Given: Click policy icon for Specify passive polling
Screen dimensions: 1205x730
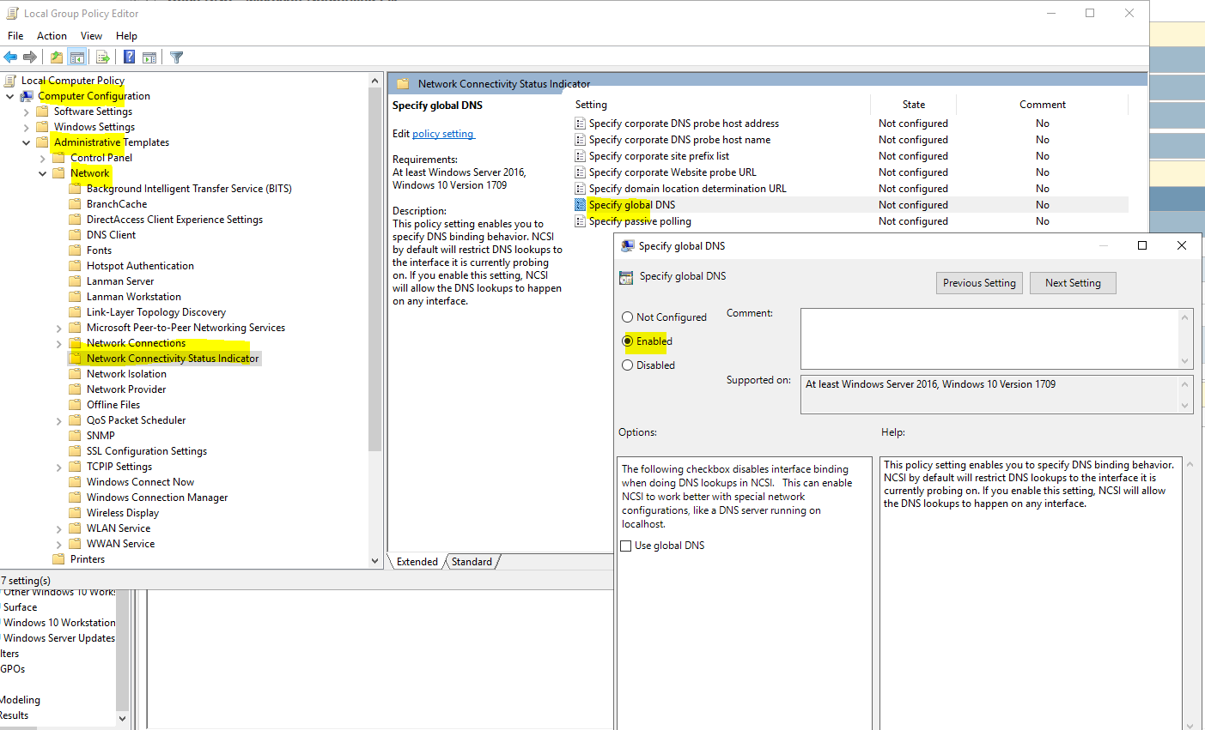Looking at the screenshot, I should pyautogui.click(x=580, y=221).
